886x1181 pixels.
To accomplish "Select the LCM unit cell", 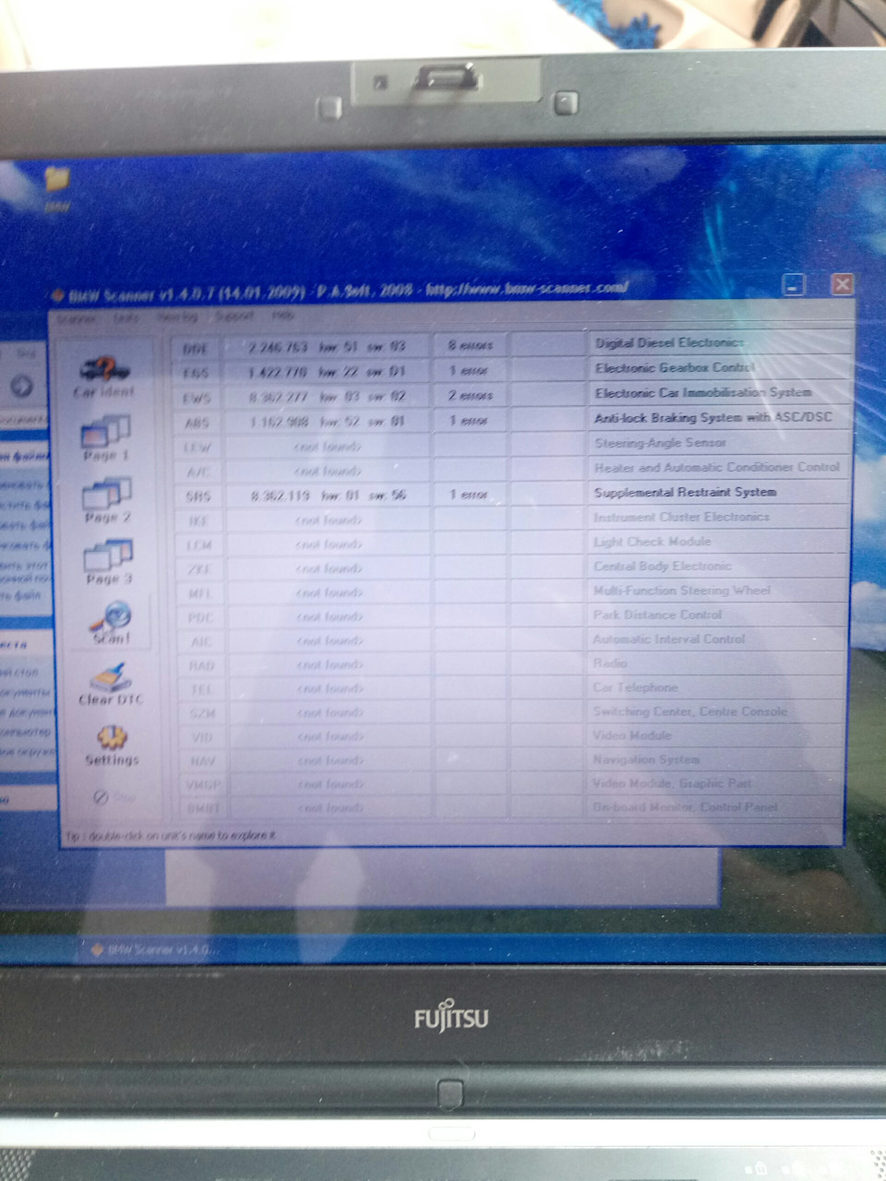I will coord(199,545).
